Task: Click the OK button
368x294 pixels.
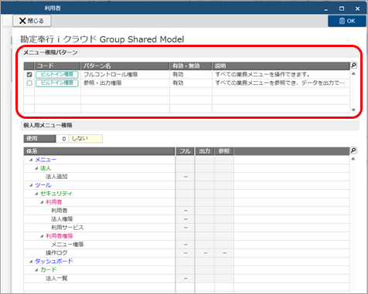Action: [x=347, y=21]
